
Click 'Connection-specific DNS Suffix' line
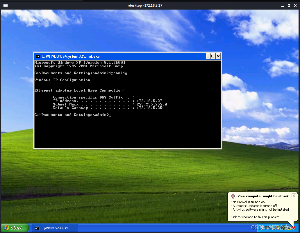click(94, 97)
